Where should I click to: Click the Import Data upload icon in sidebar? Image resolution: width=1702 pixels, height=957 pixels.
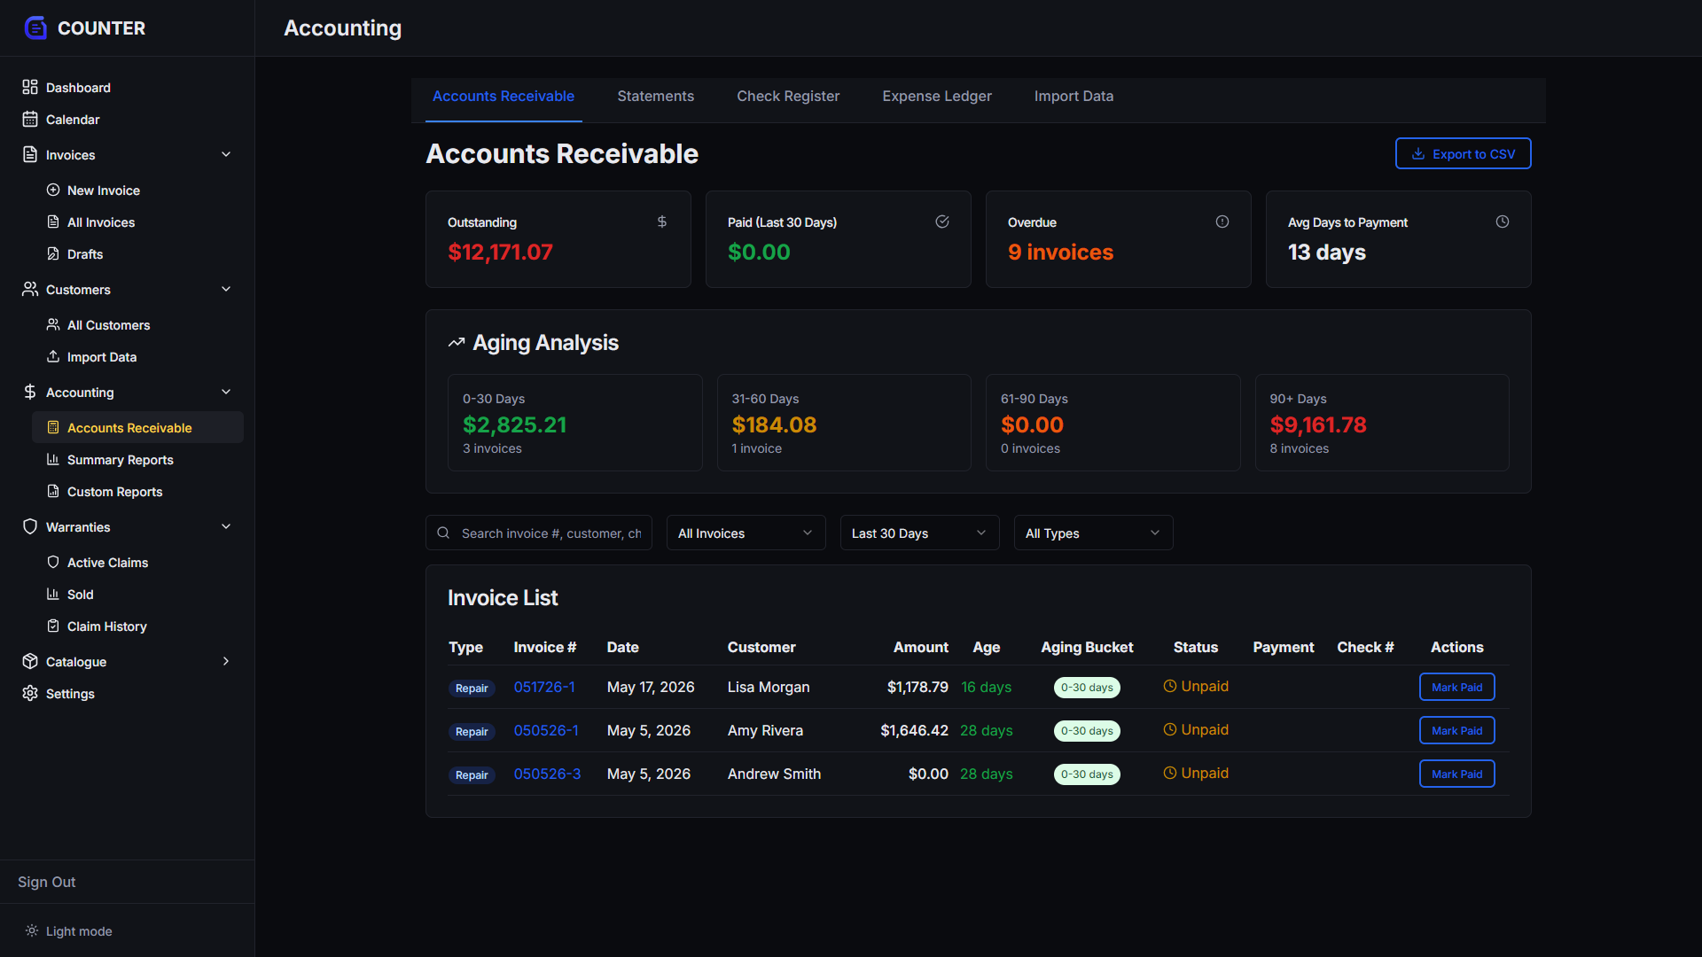53,356
